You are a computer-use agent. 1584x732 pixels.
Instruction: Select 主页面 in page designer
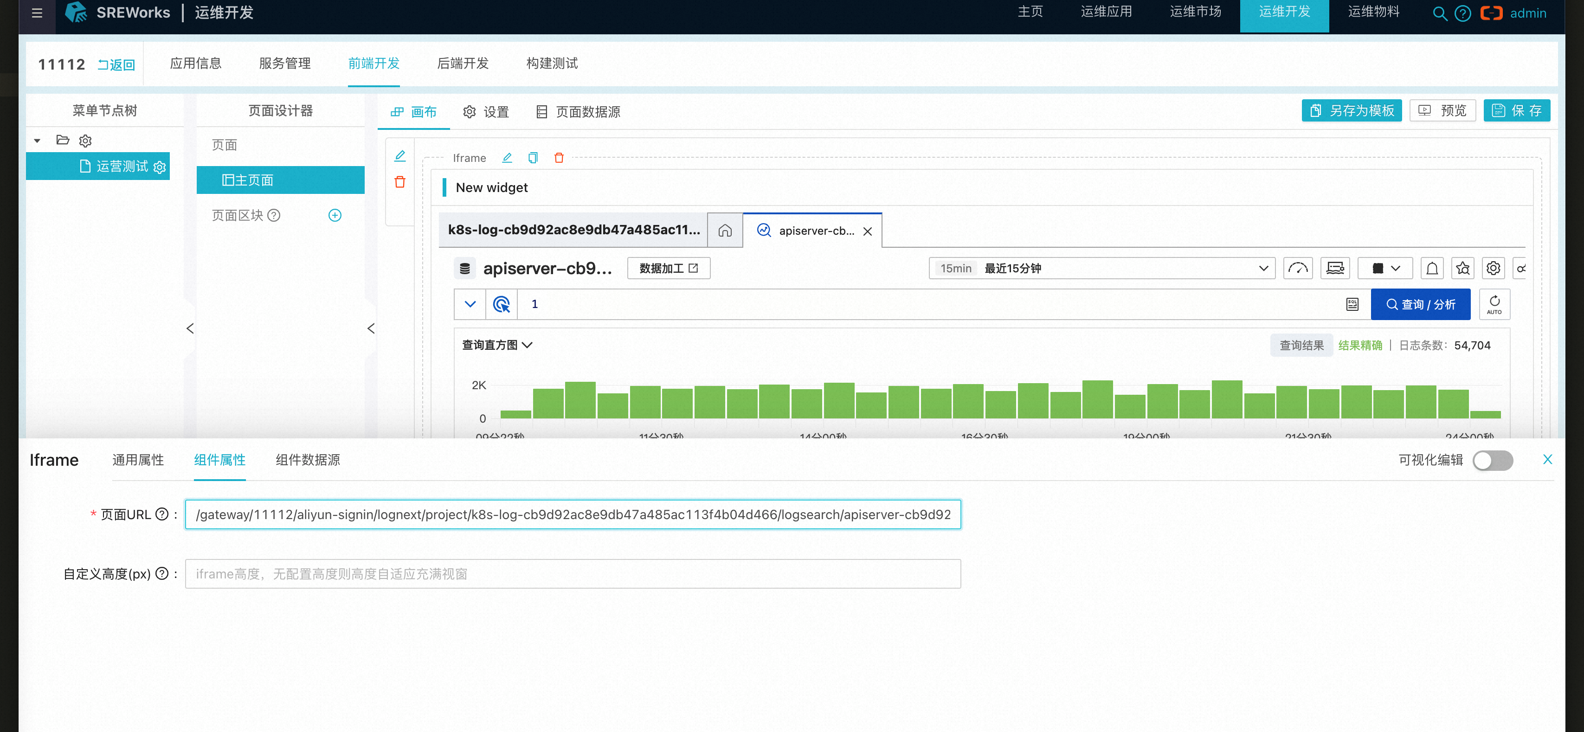pos(280,180)
